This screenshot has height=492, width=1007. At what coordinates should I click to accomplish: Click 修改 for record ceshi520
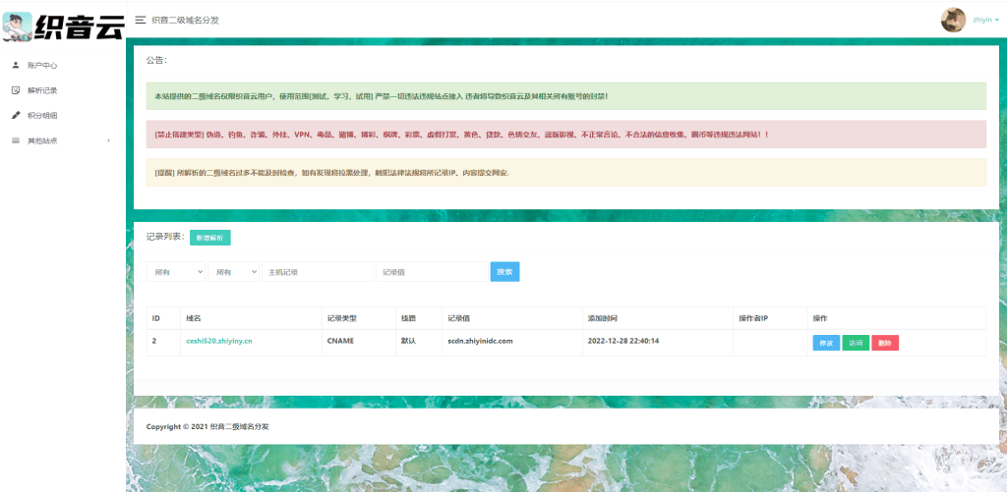[x=826, y=343]
